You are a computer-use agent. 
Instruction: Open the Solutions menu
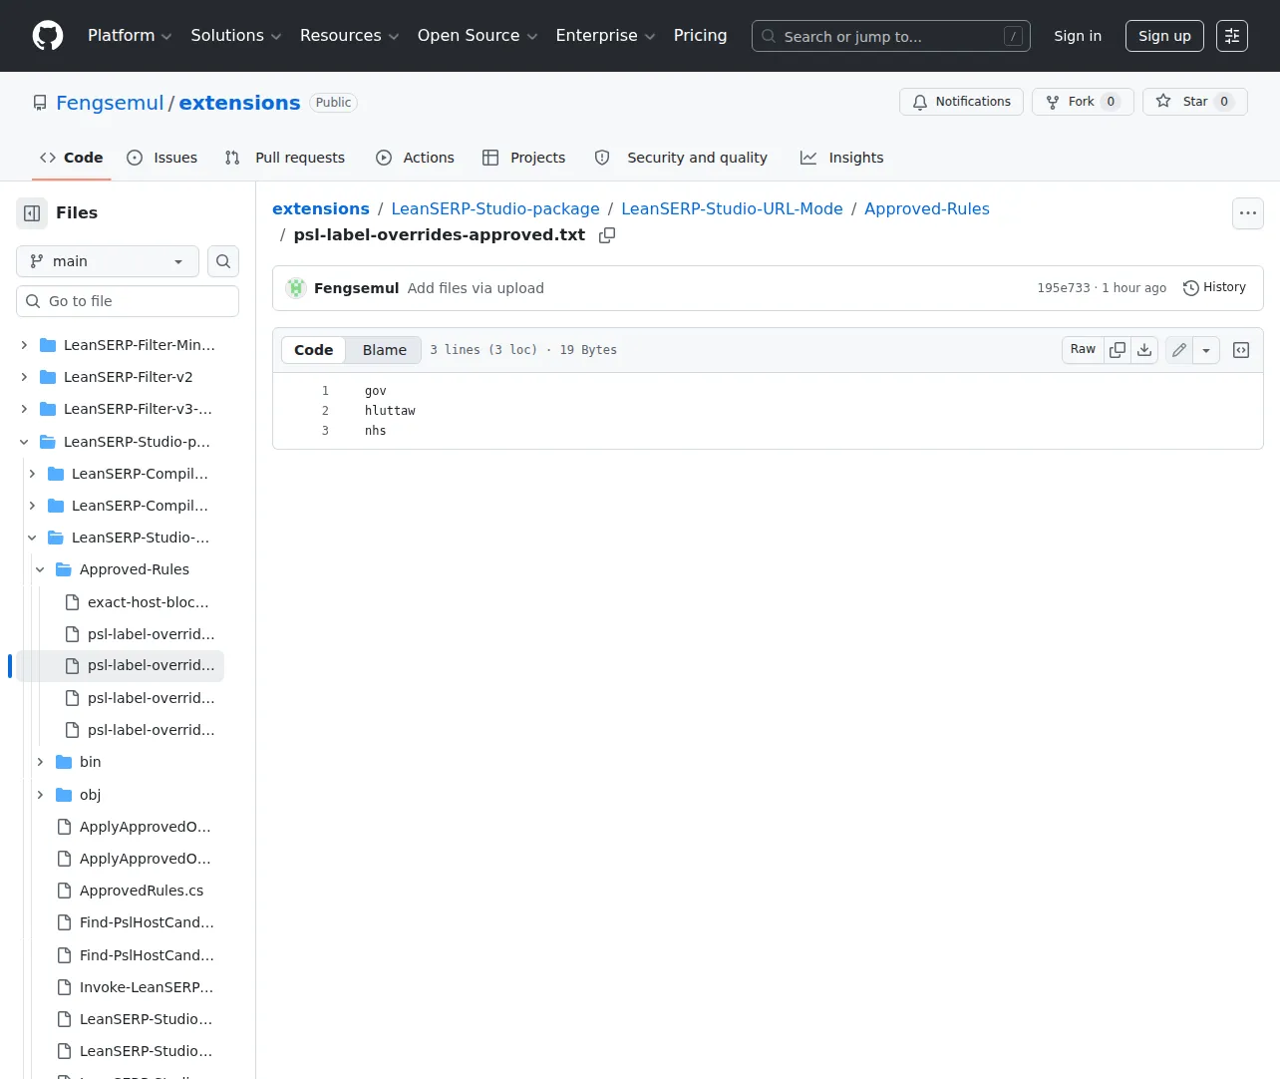[236, 36]
